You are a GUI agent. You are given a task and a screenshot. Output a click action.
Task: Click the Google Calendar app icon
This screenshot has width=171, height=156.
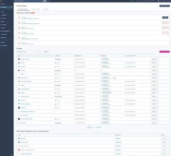[x=19, y=78]
